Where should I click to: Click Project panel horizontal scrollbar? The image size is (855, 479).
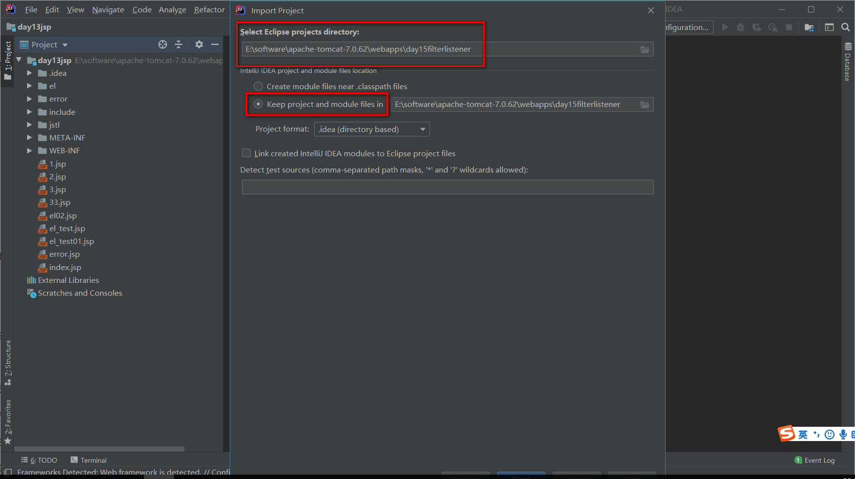(x=100, y=449)
